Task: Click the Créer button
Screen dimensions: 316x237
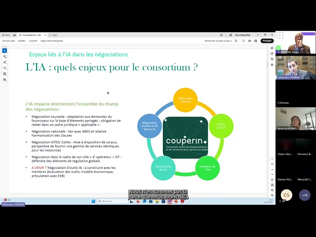Action: 53,35
